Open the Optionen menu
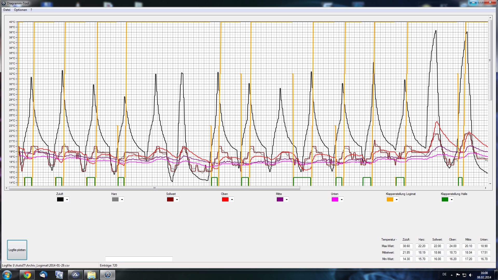 [20, 10]
